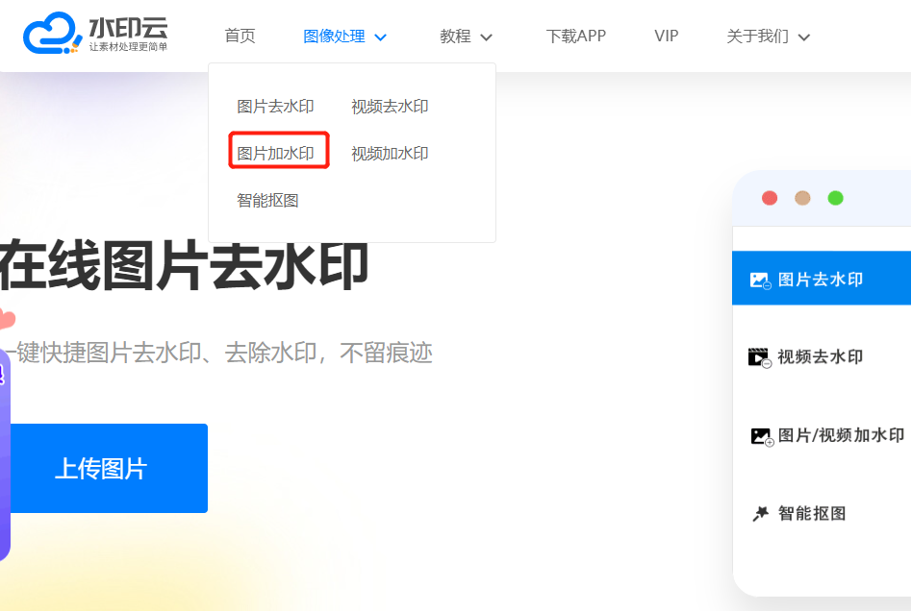Open the 下载APP link
Viewport: 911px width, 611px height.
point(575,37)
